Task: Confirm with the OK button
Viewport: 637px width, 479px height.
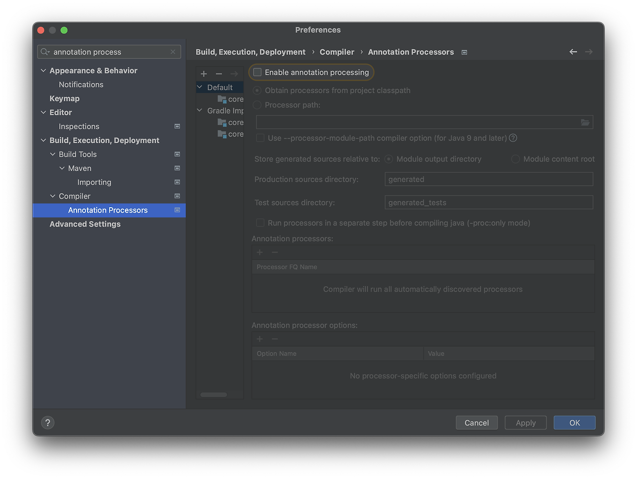Action: pyautogui.click(x=575, y=423)
